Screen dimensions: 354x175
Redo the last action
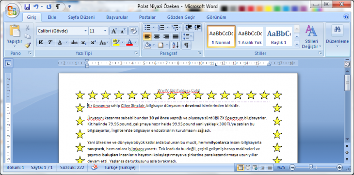pos(49,7)
